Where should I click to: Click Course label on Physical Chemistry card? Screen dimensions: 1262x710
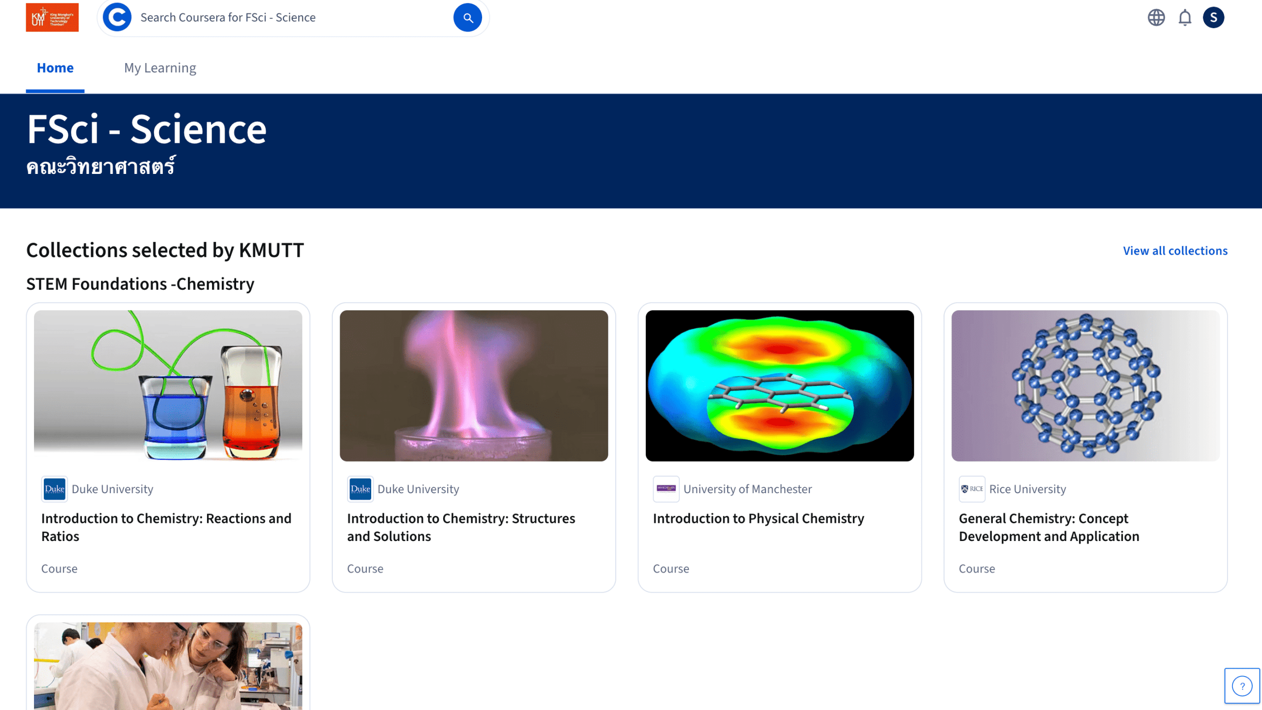[671, 569]
